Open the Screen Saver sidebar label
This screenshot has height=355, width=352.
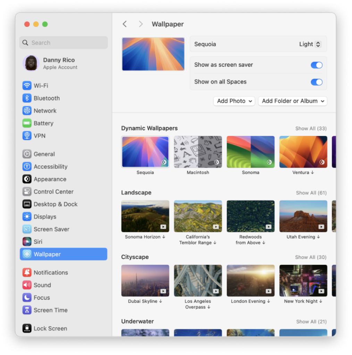click(x=51, y=229)
